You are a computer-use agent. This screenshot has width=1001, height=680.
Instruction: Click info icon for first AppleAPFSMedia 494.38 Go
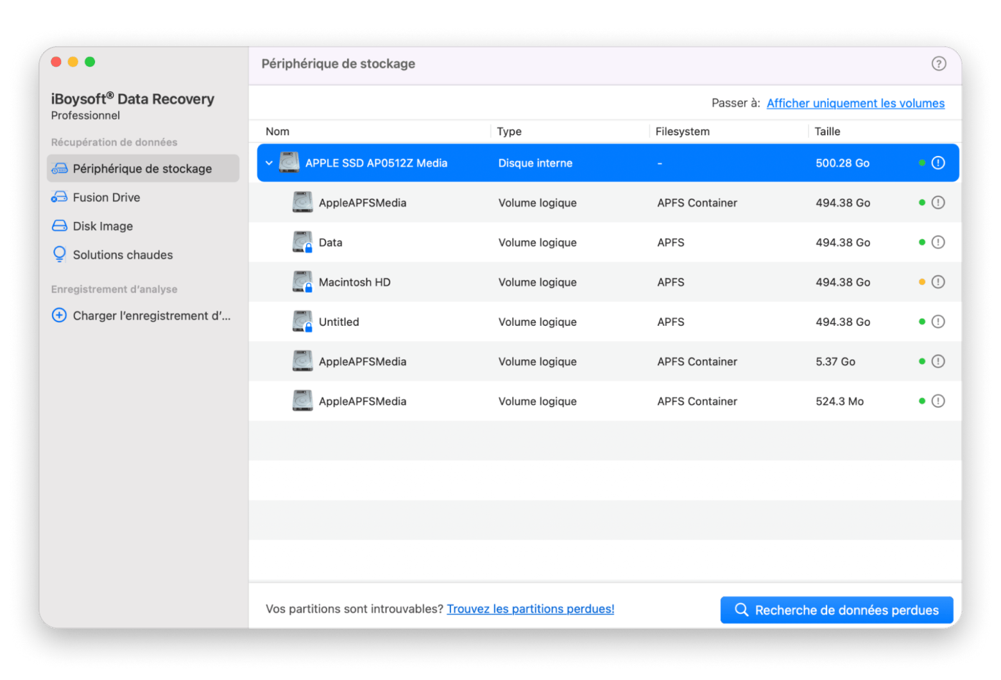(938, 203)
